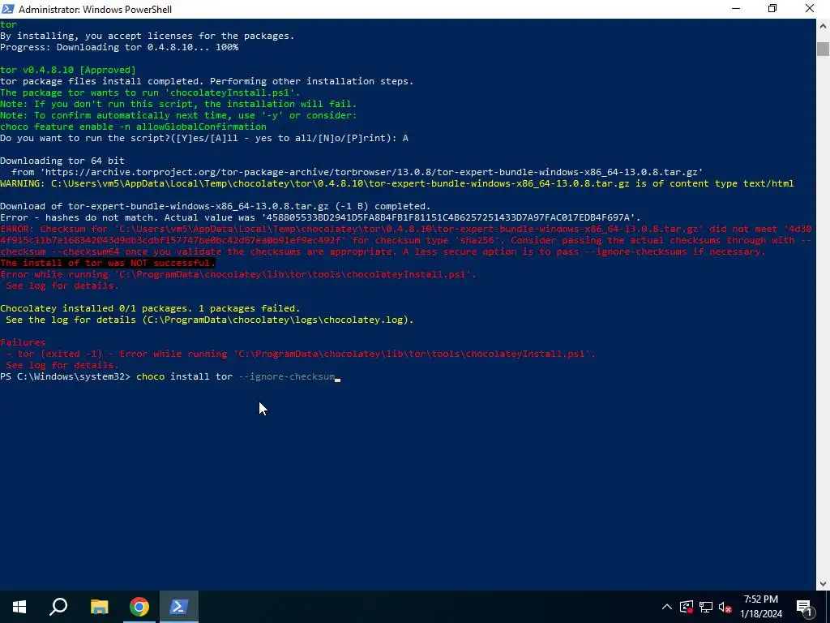Screen dimensions: 830x623
Task: Click scrollbar down arrow
Action: point(824,584)
